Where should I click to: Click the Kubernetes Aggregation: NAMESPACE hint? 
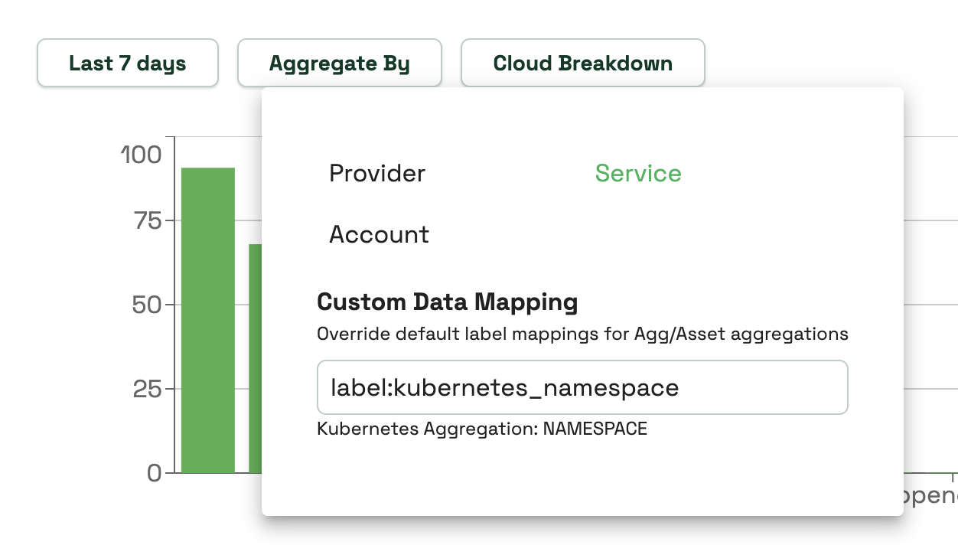click(x=481, y=428)
